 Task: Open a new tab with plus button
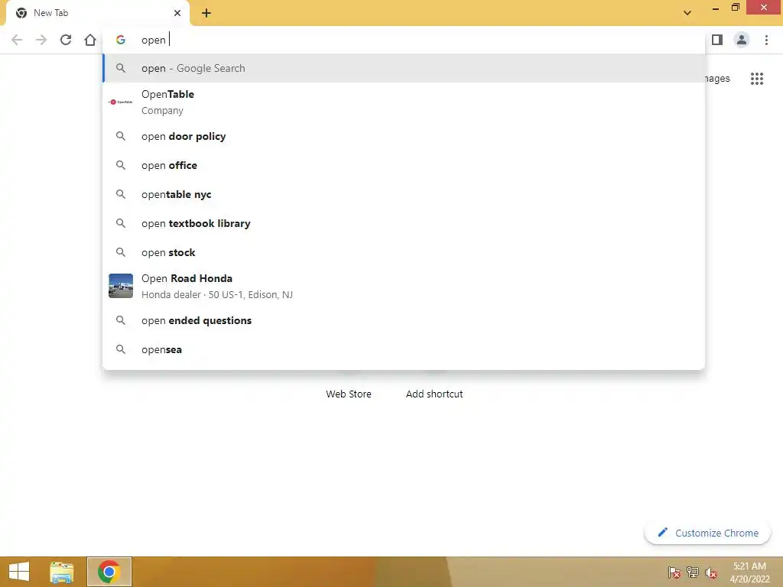(x=206, y=13)
